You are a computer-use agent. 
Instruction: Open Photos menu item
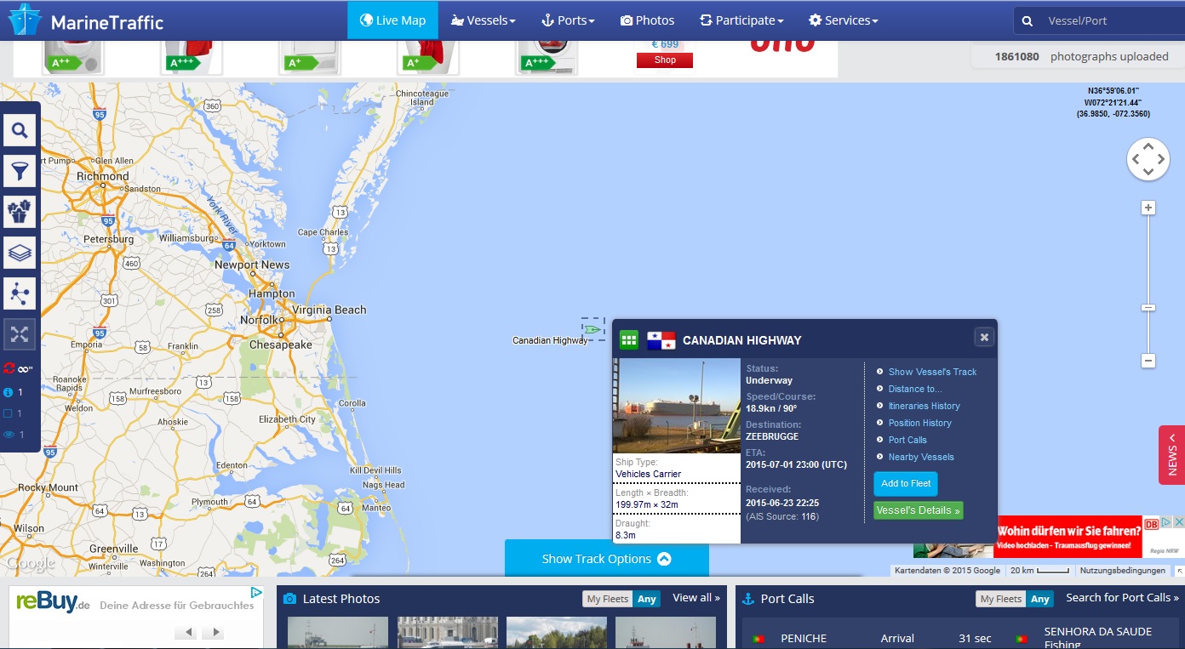point(647,20)
